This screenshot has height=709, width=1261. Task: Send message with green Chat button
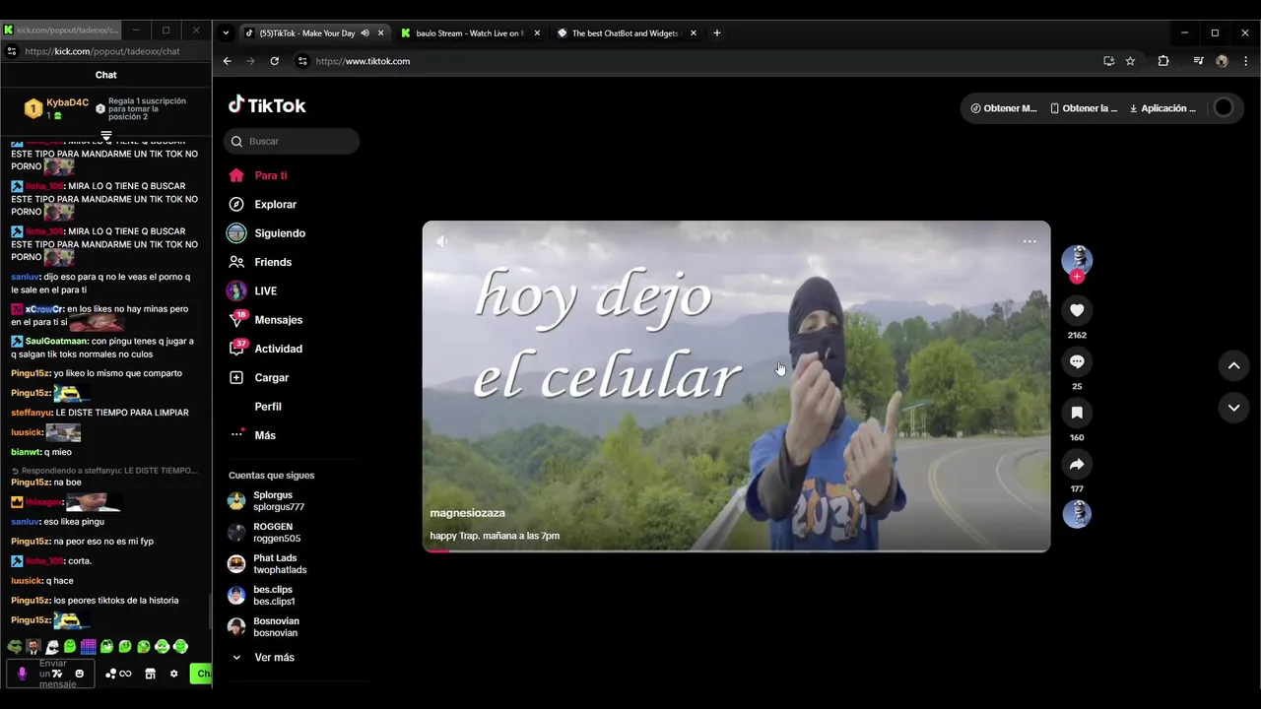[x=201, y=674]
